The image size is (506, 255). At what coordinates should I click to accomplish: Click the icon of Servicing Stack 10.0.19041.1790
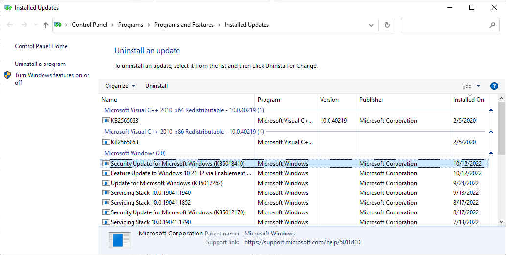coord(106,222)
